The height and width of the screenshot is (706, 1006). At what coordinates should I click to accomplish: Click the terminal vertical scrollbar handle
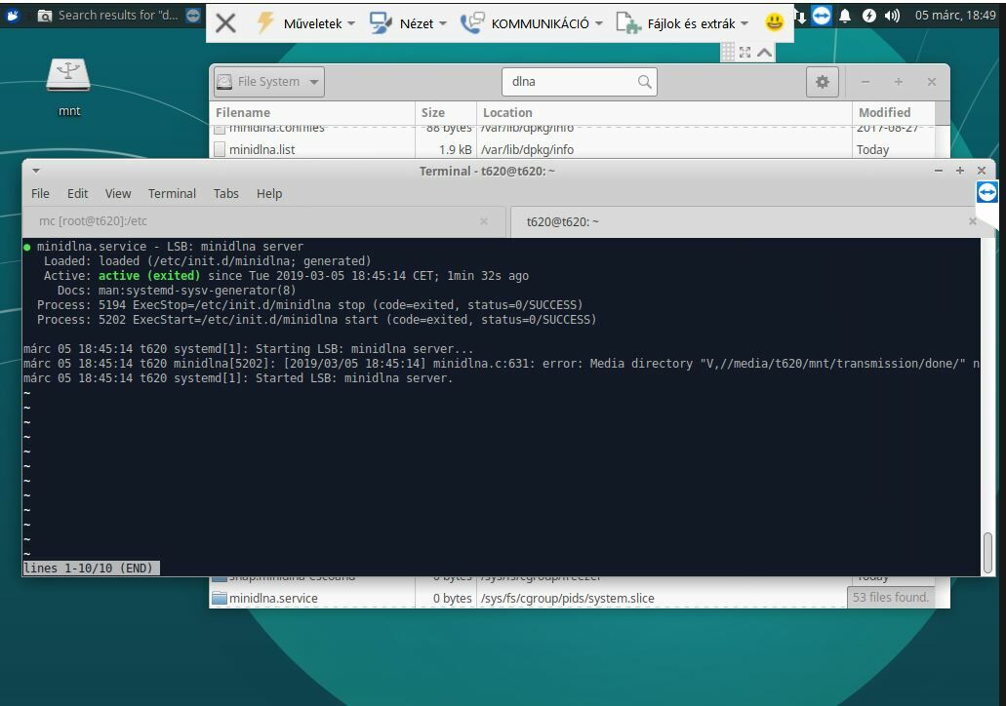[987, 553]
